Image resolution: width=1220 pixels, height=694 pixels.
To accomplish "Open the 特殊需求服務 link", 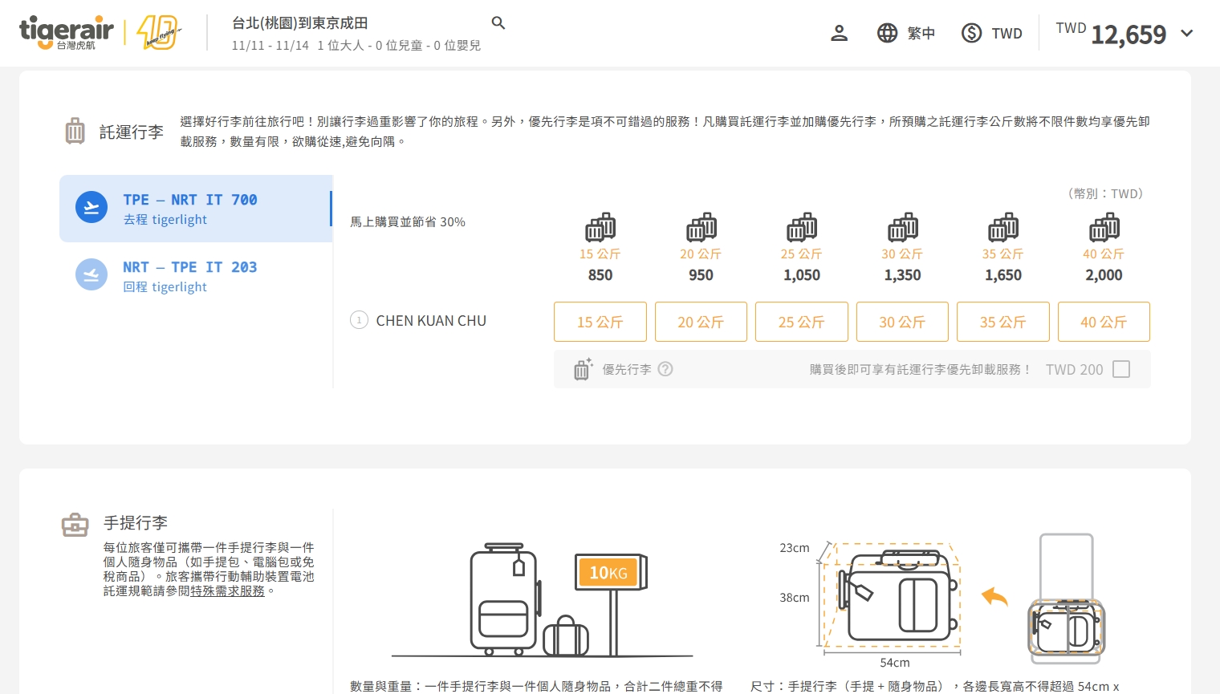I will tap(227, 591).
